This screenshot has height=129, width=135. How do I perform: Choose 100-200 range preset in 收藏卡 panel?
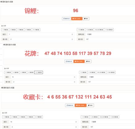click(104, 117)
